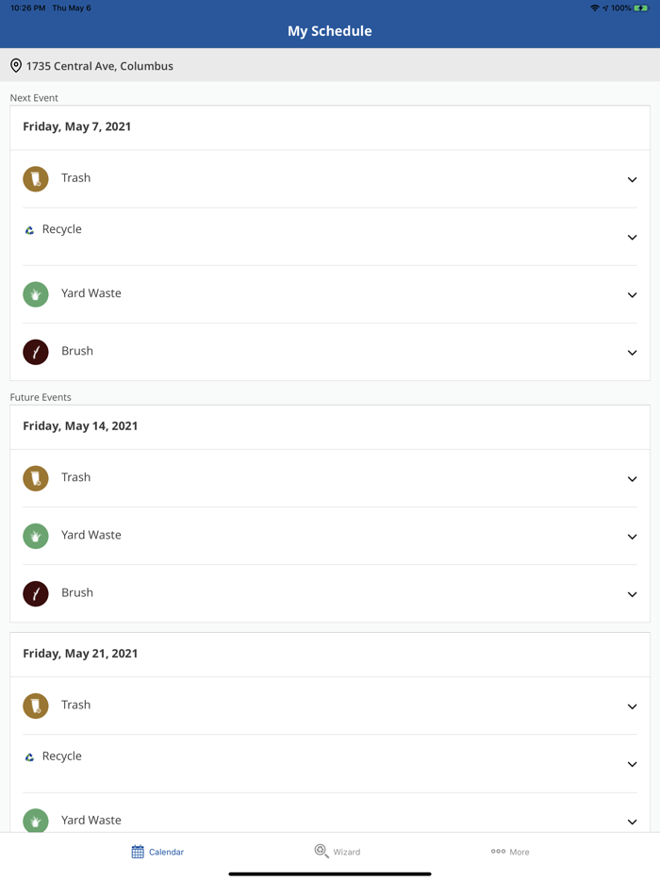Tap the Trash icon under May 14
Viewport: 660px width, 881px height.
36,478
